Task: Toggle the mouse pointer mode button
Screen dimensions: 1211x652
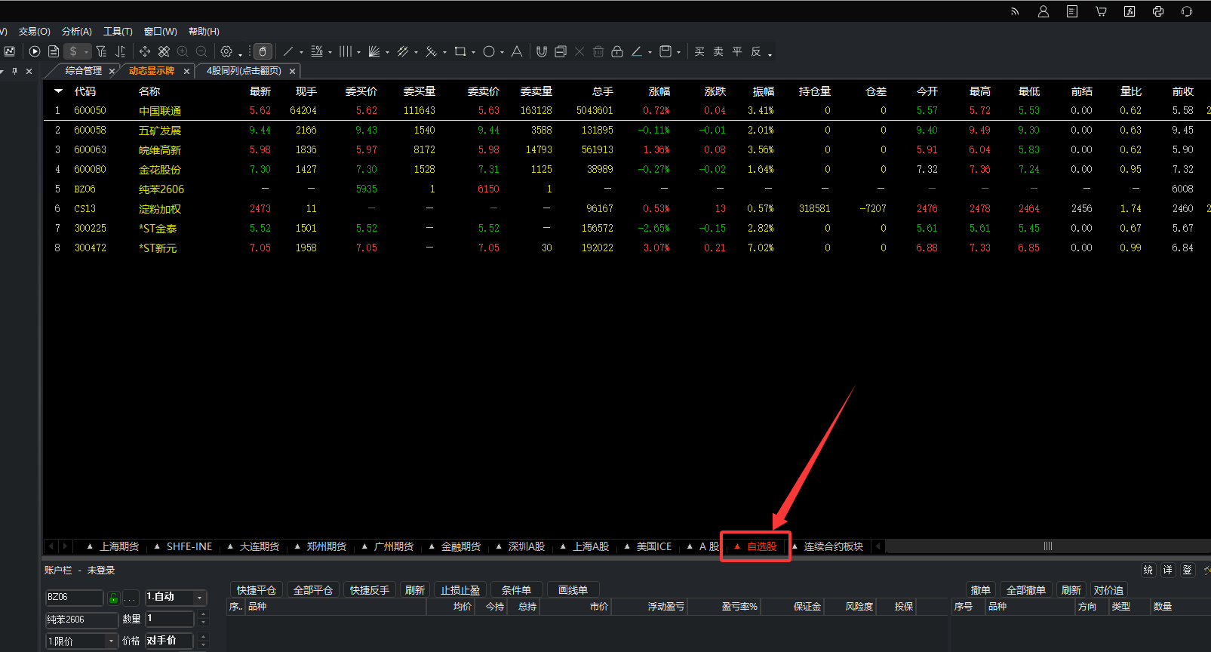Action: pos(263,51)
